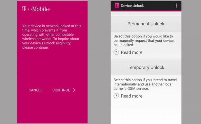Tap the chevron arrow beside CONTINUE
The width and height of the screenshot is (201, 124).
(x=74, y=90)
